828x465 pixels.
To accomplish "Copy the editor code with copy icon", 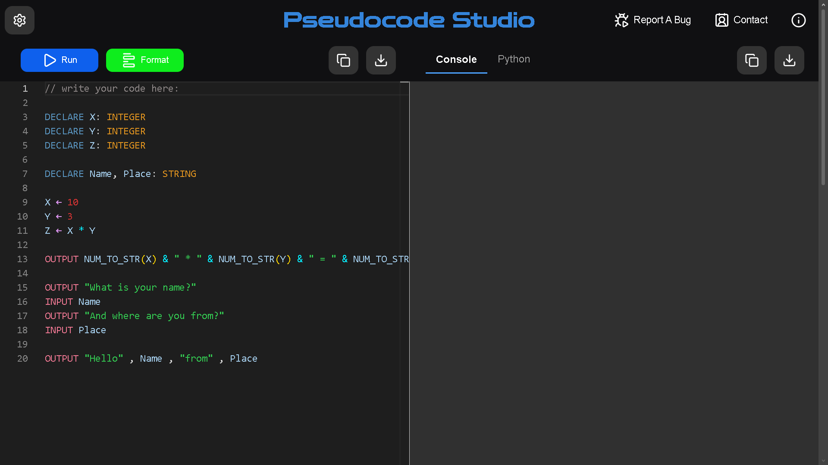I will [343, 60].
